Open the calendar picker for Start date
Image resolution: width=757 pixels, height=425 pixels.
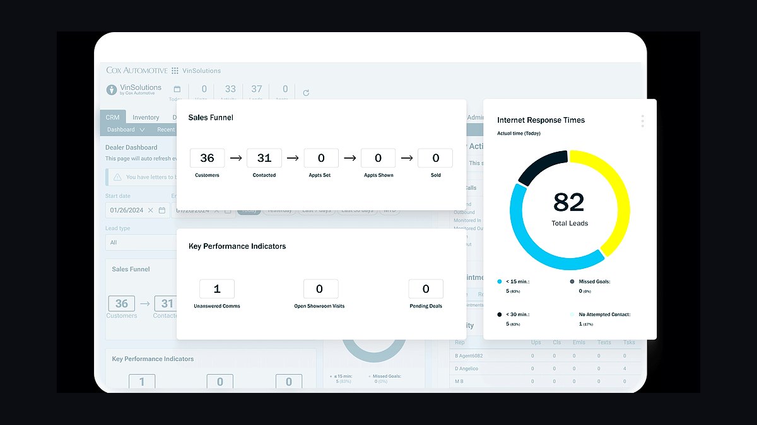(162, 210)
